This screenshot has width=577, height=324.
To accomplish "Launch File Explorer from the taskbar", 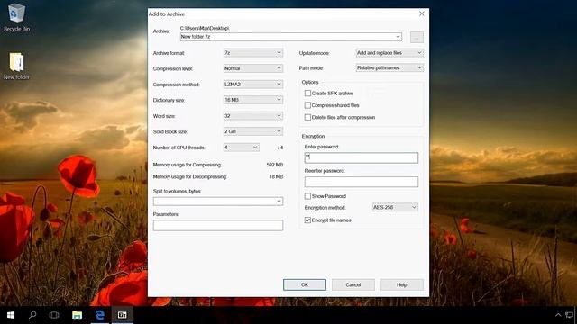I will pos(77,315).
